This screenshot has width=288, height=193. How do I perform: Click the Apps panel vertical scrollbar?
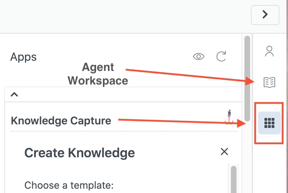point(247,79)
